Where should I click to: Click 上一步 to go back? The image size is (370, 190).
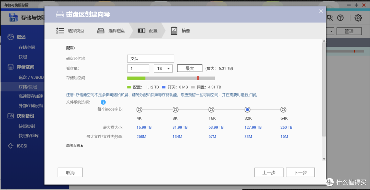pyautogui.click(x=269, y=173)
